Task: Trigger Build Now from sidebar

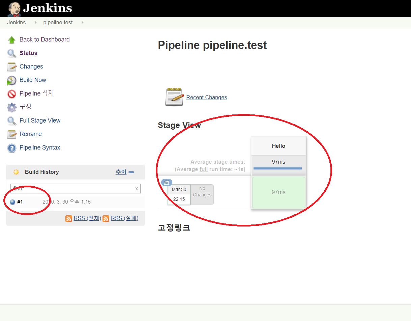Action: click(33, 80)
